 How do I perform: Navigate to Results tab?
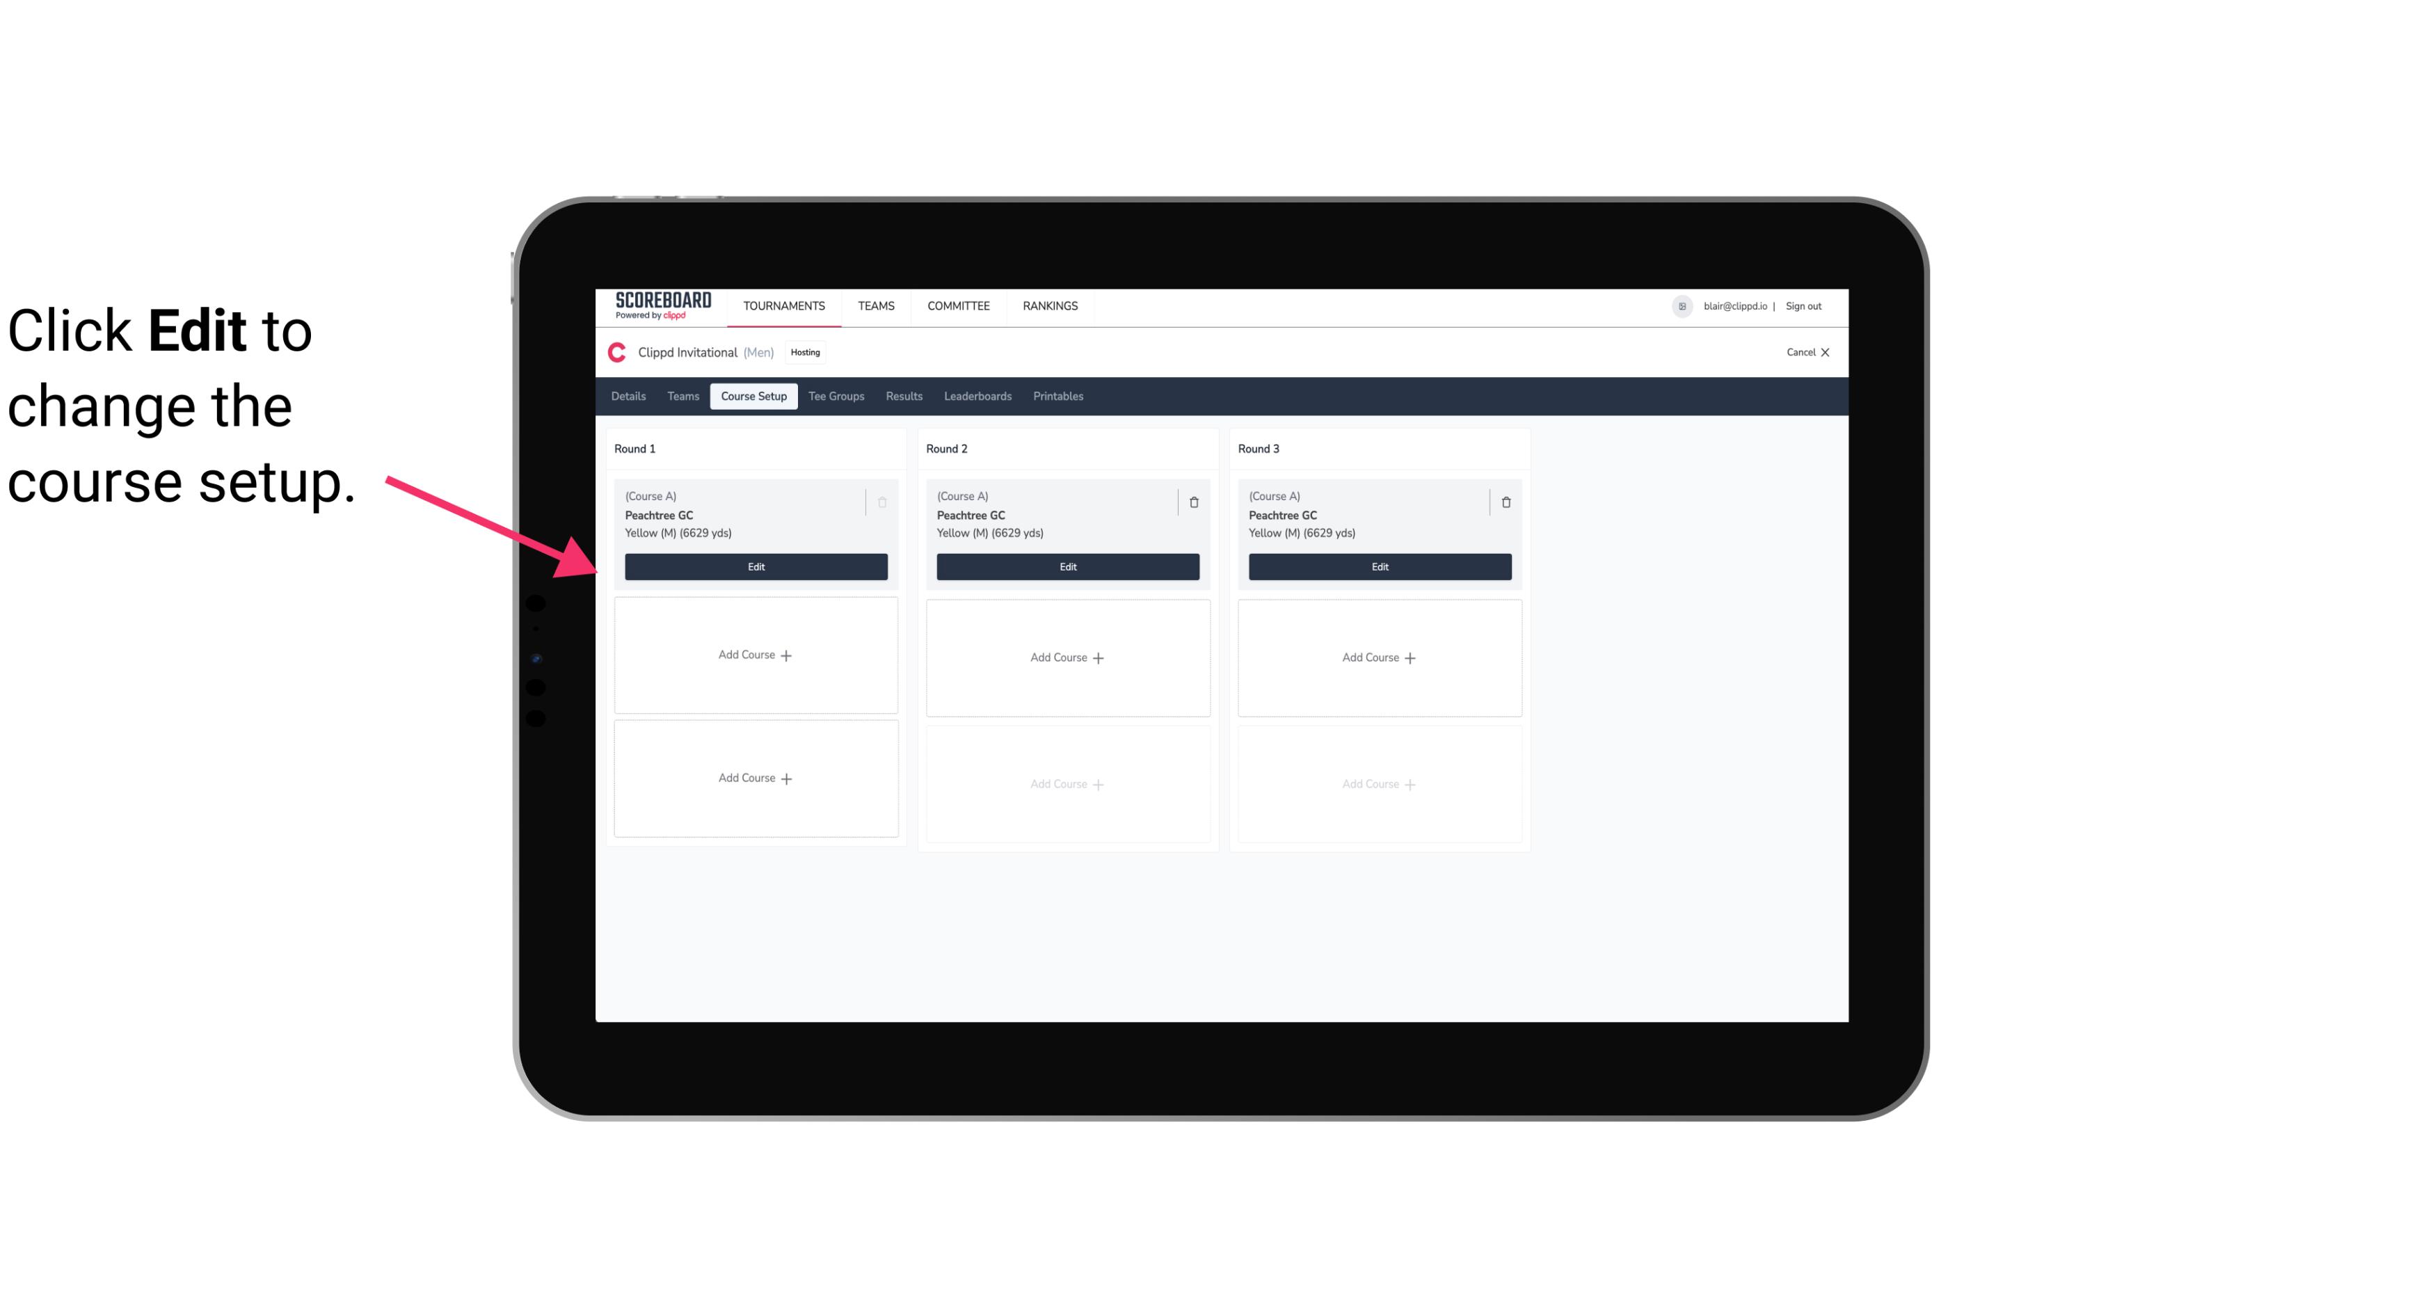(x=903, y=397)
